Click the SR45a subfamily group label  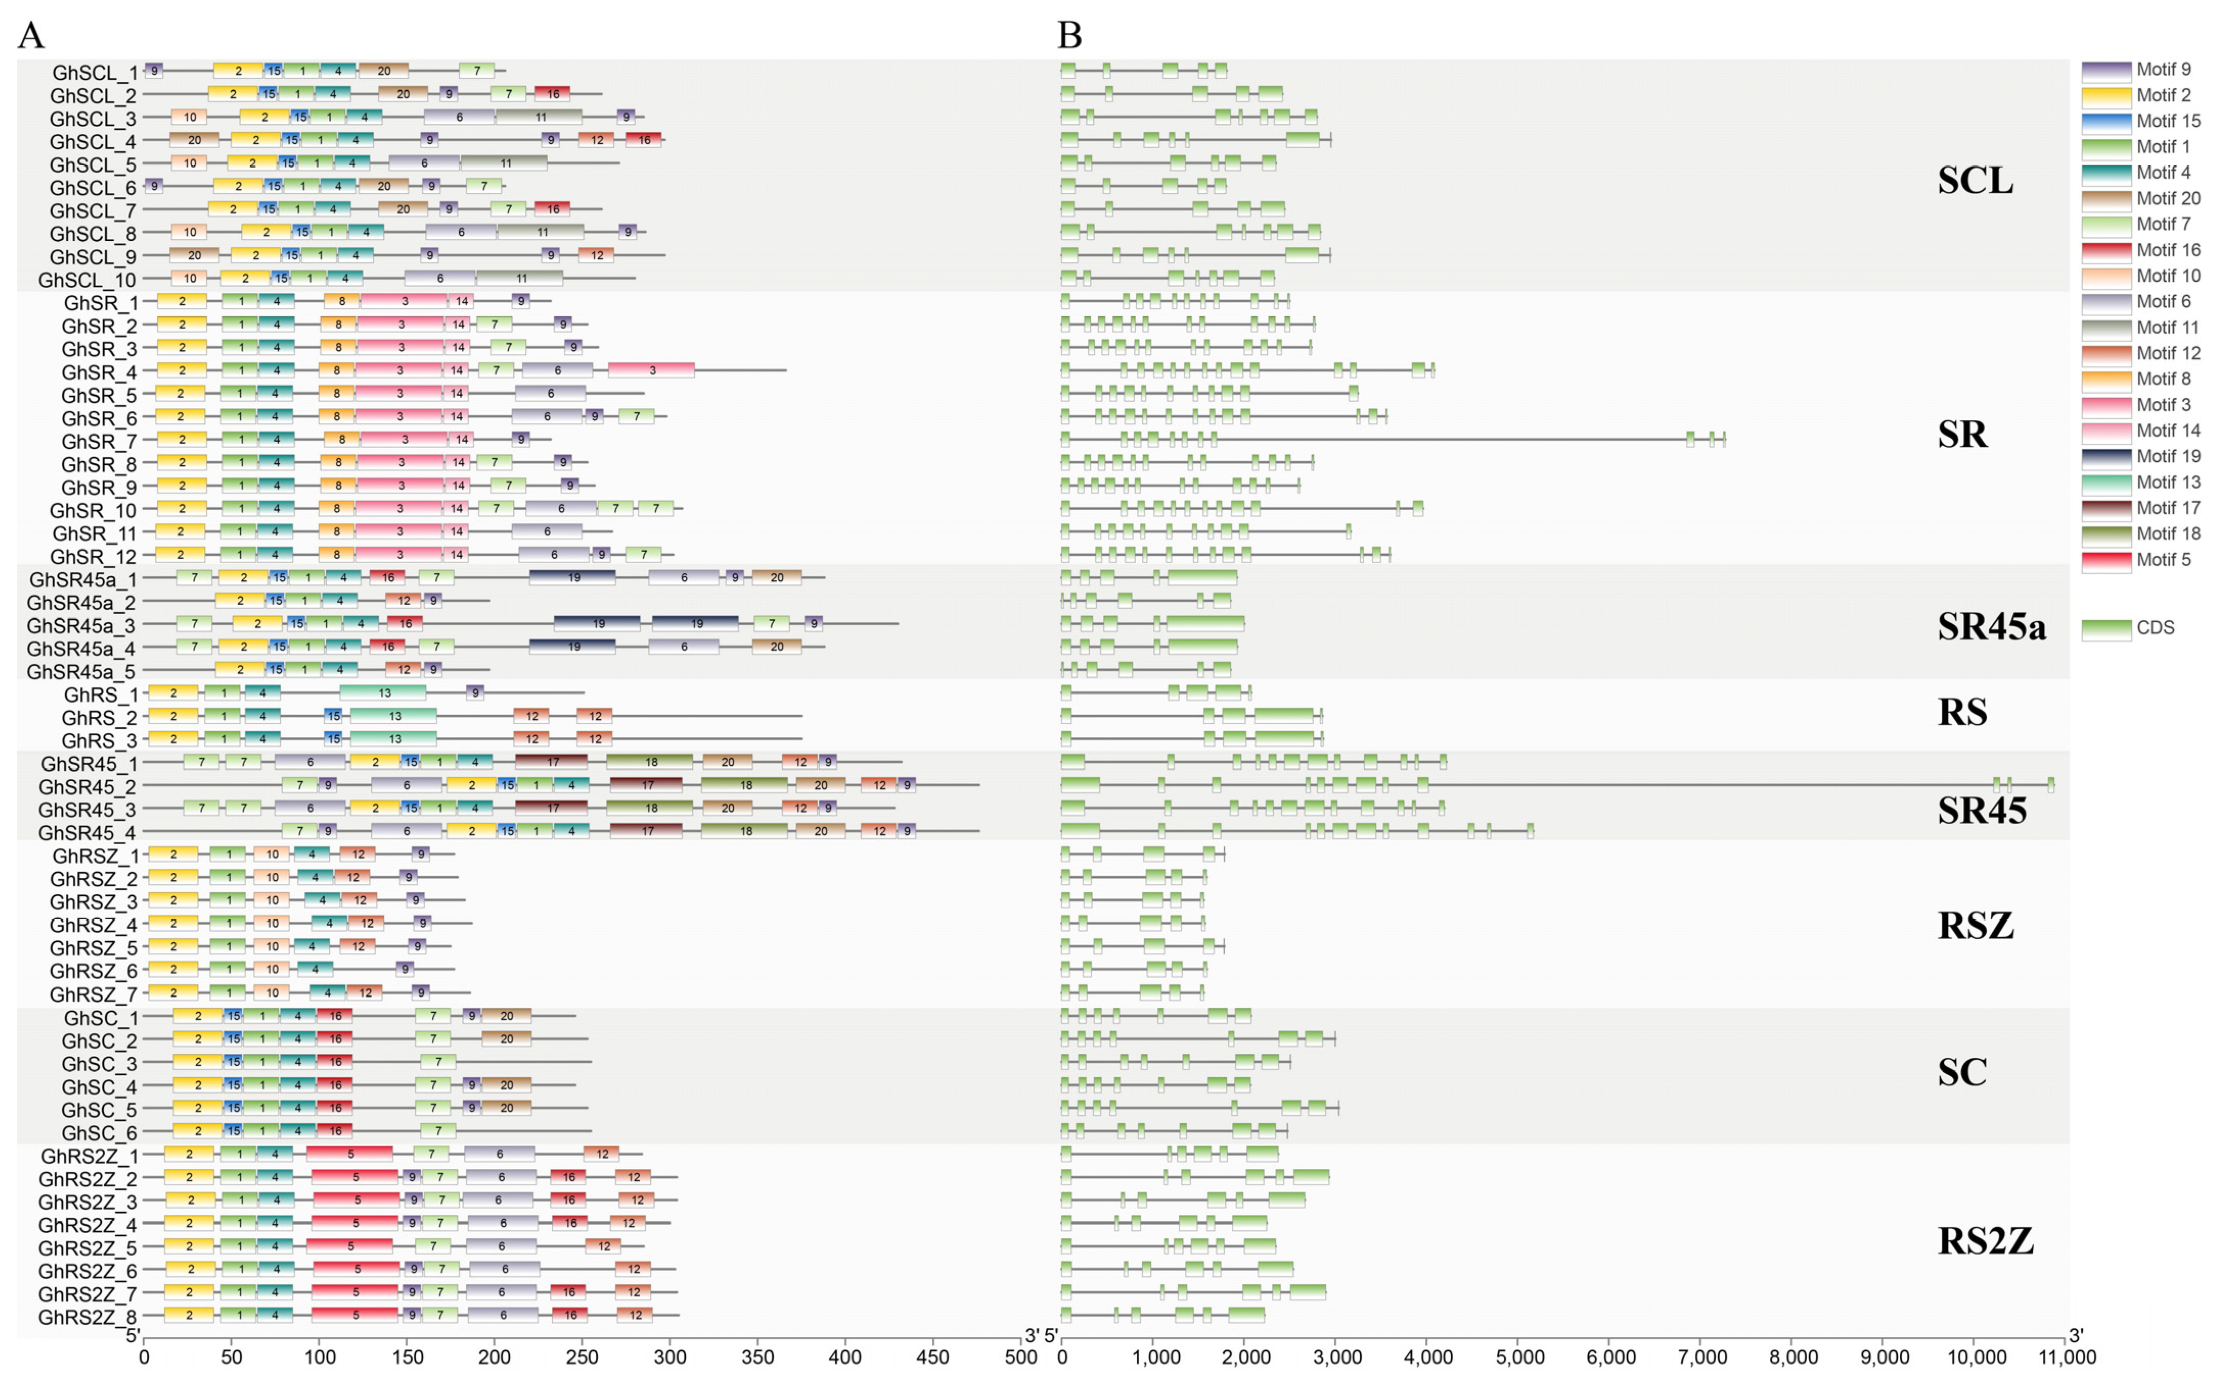(1992, 626)
